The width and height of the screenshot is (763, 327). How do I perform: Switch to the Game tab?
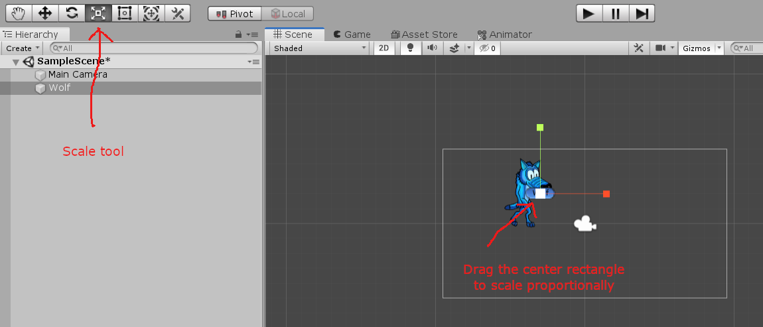click(352, 34)
